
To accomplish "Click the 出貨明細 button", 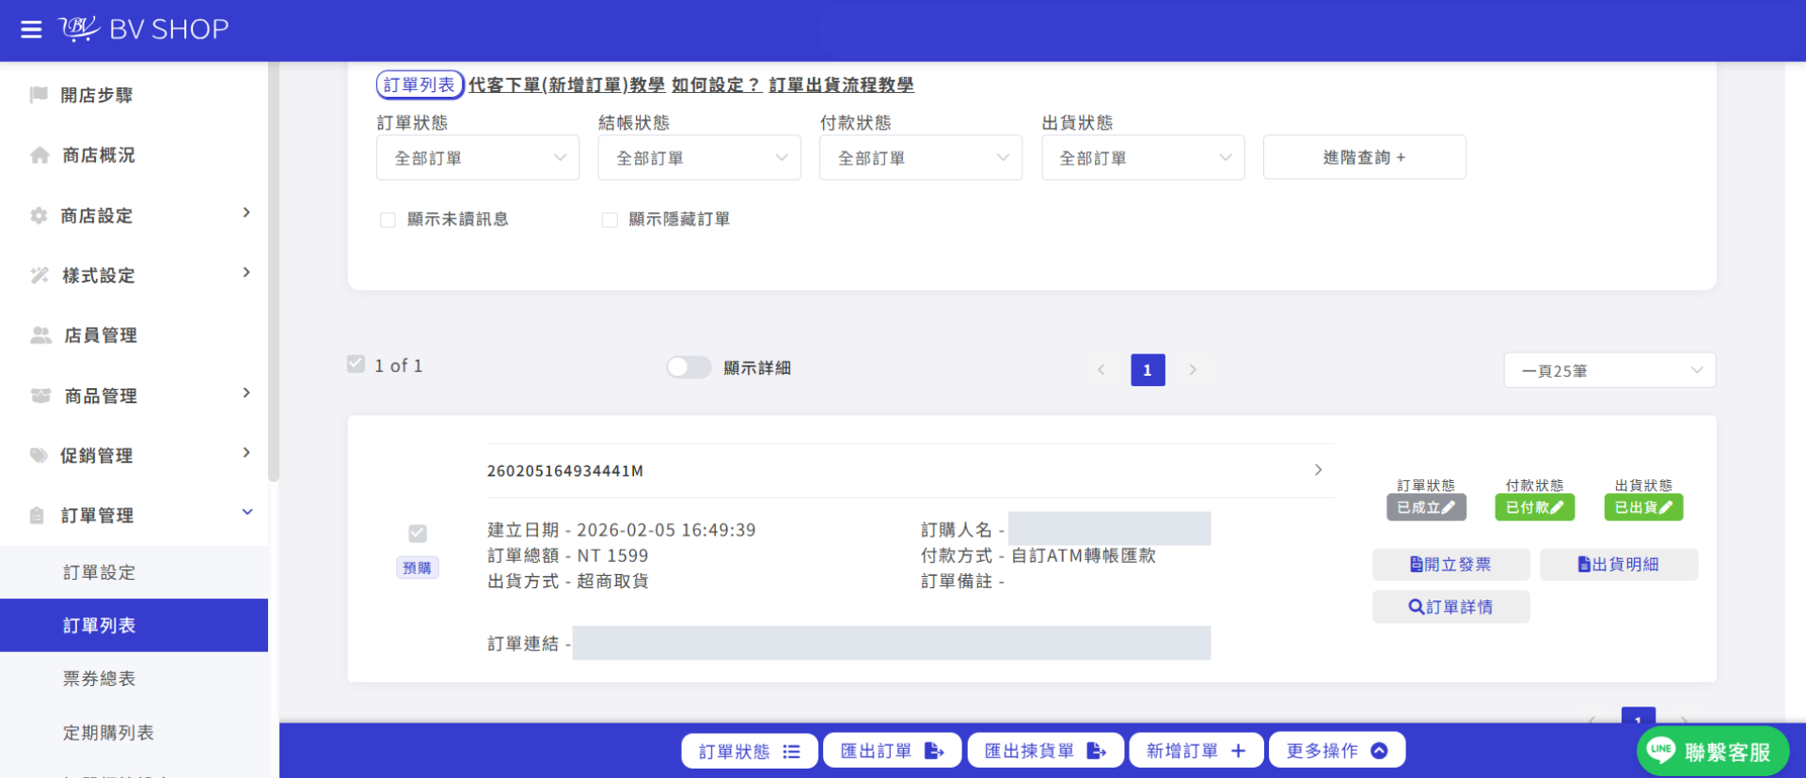I will point(1618,565).
